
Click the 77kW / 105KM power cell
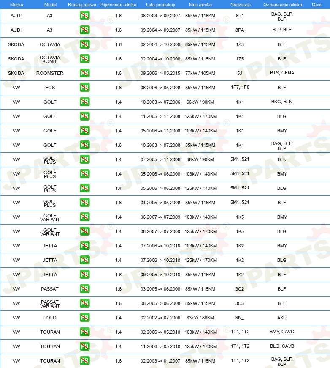(200, 73)
